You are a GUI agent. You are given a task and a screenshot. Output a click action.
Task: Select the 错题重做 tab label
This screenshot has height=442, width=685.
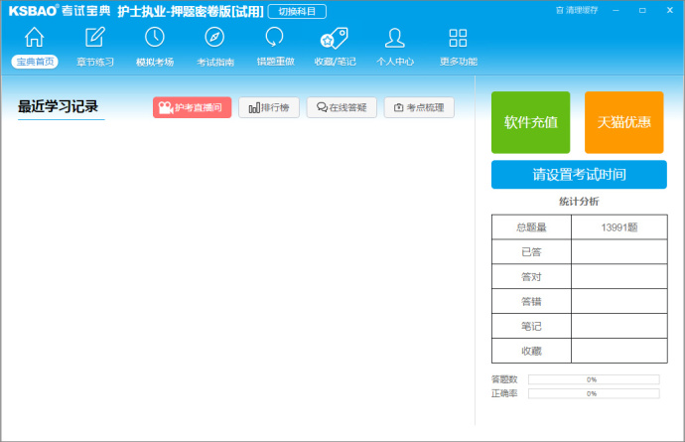pyautogui.click(x=275, y=62)
